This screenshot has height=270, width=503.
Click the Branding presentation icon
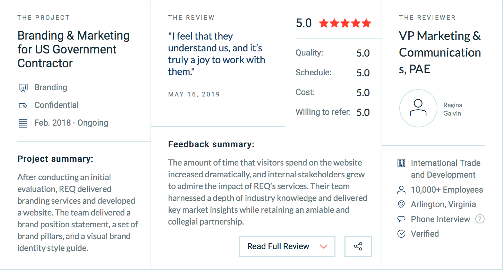tap(23, 87)
